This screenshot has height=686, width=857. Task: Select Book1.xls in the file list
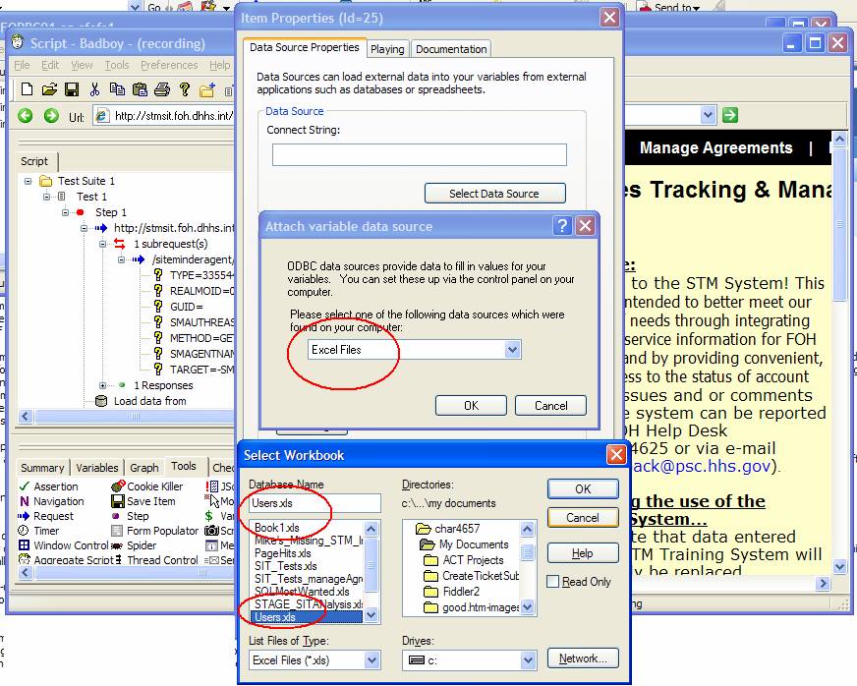click(x=277, y=528)
